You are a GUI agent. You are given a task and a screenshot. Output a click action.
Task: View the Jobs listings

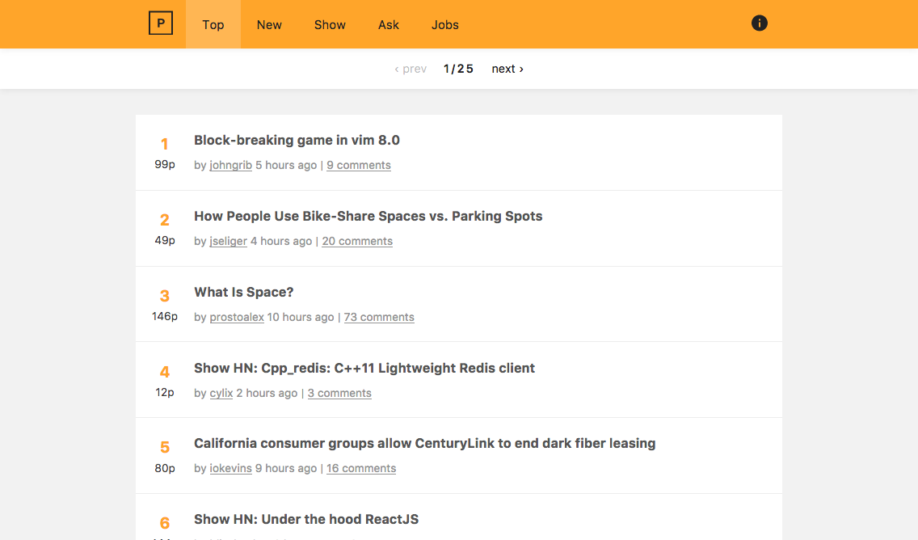tap(444, 25)
